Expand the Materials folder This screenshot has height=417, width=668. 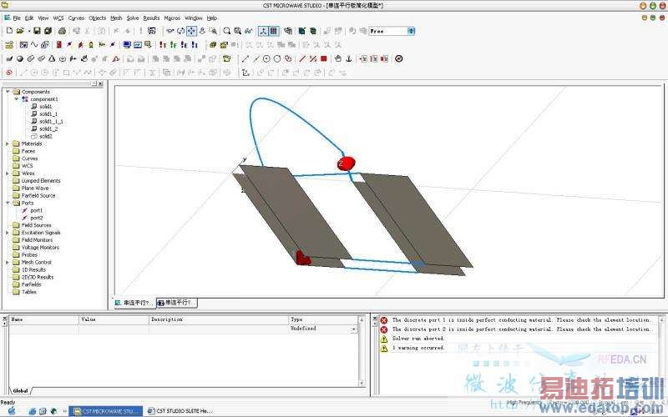[x=8, y=143]
